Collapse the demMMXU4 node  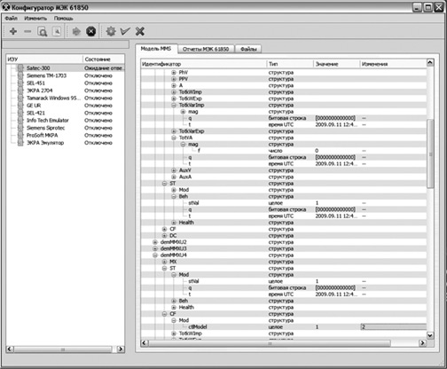pyautogui.click(x=155, y=255)
